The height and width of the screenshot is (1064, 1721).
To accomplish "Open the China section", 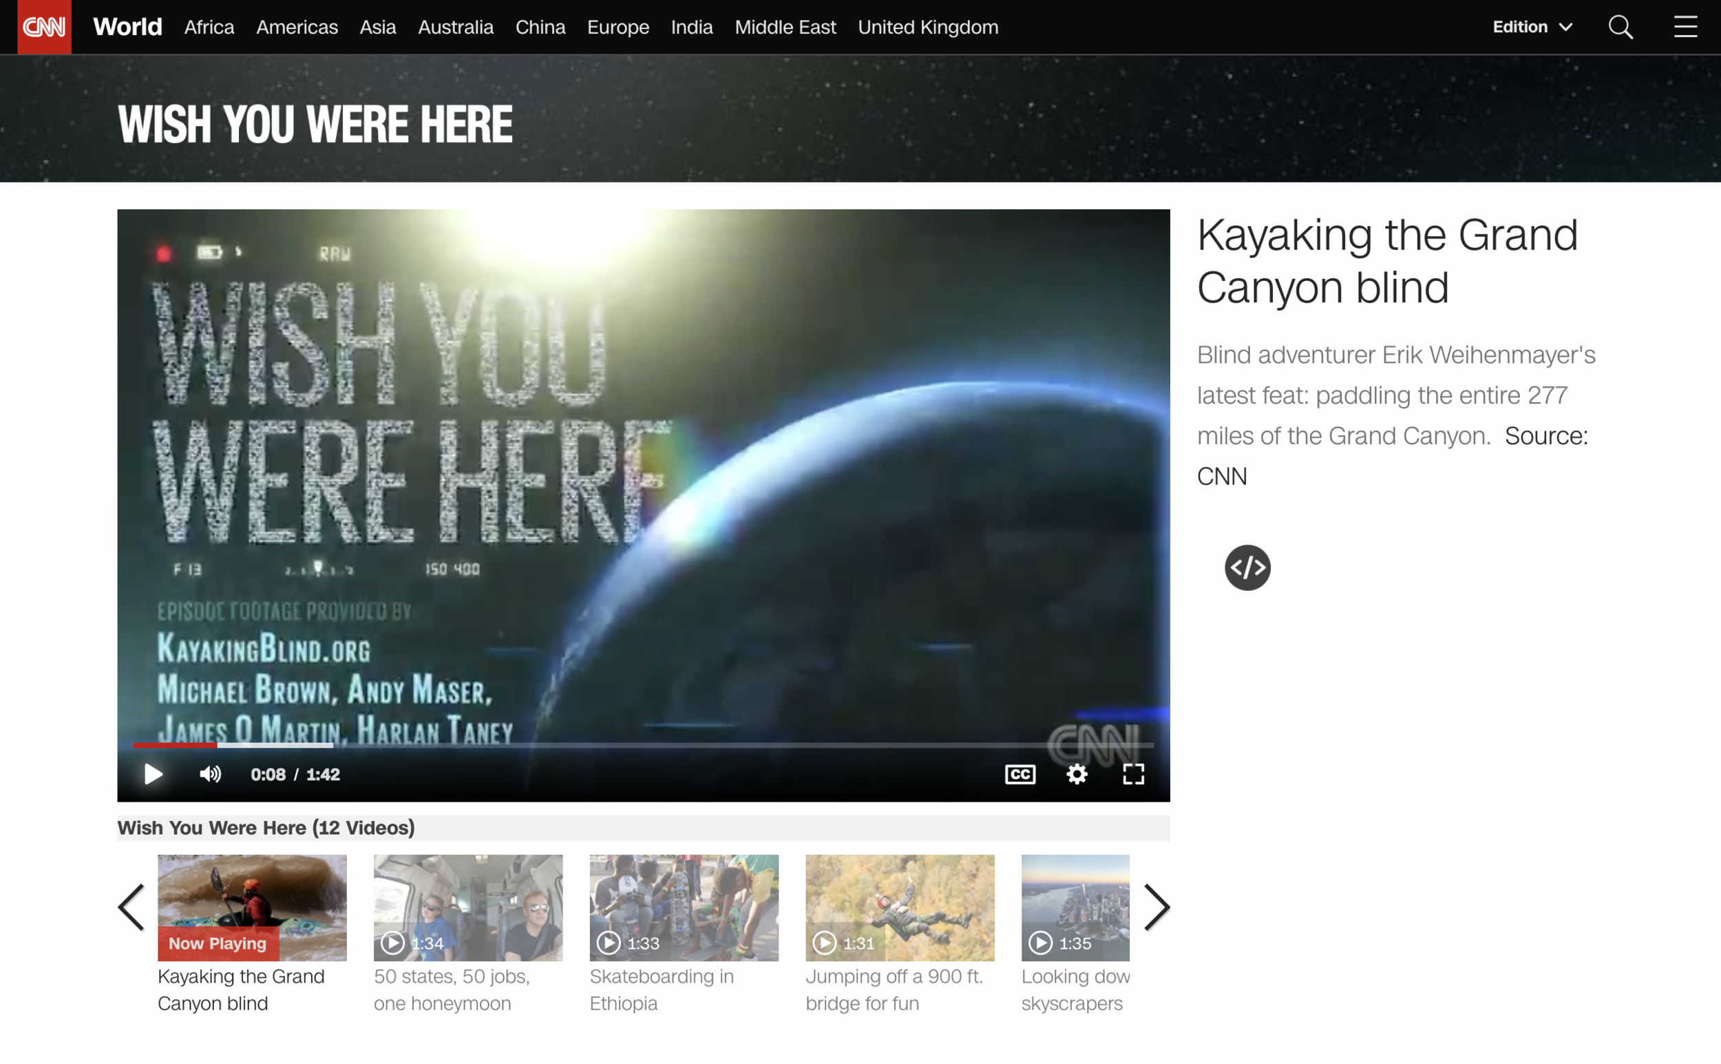I will pyautogui.click(x=540, y=27).
